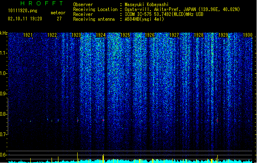
Task: Click the red meteor echo near 1923
Action: click(x=78, y=121)
